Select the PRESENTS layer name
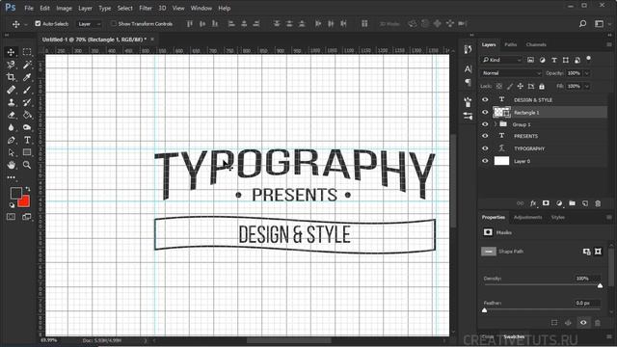Screen dimensions: 617x347 (x=525, y=136)
